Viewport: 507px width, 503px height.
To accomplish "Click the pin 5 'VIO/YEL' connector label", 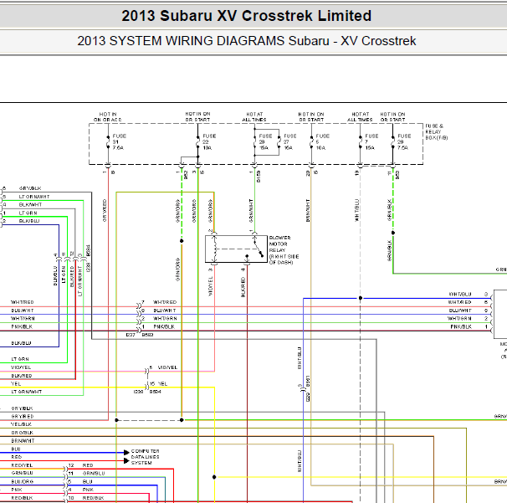I will tap(167, 367).
